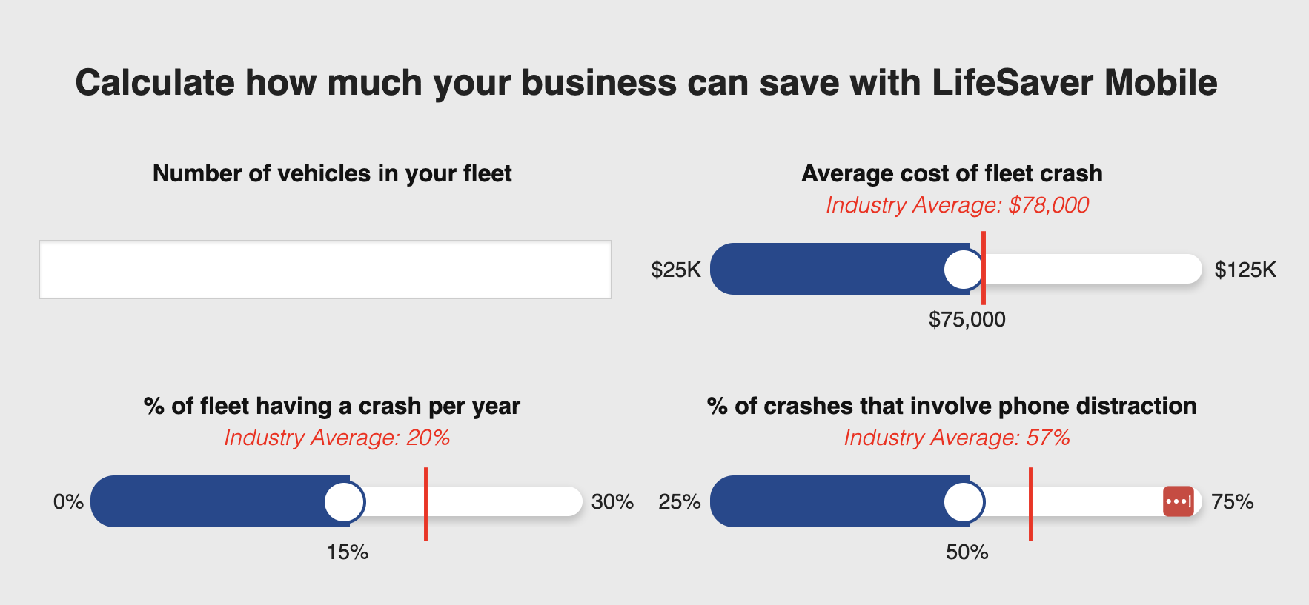Screen dimensions: 1309x605
Task: Click the "Number of vehicles in your fleet" label
Action: coord(332,173)
